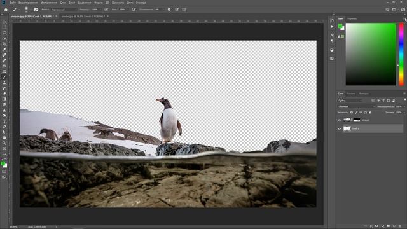Click the Home icon in options bar

(6, 10)
